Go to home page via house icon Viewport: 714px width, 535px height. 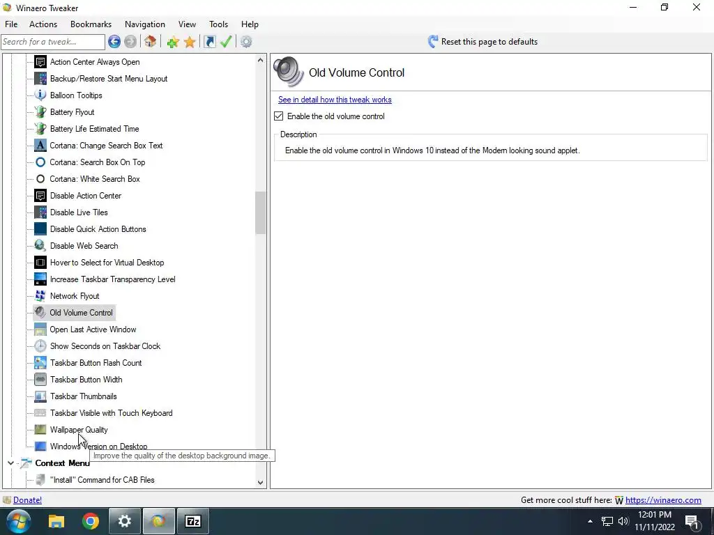point(151,41)
